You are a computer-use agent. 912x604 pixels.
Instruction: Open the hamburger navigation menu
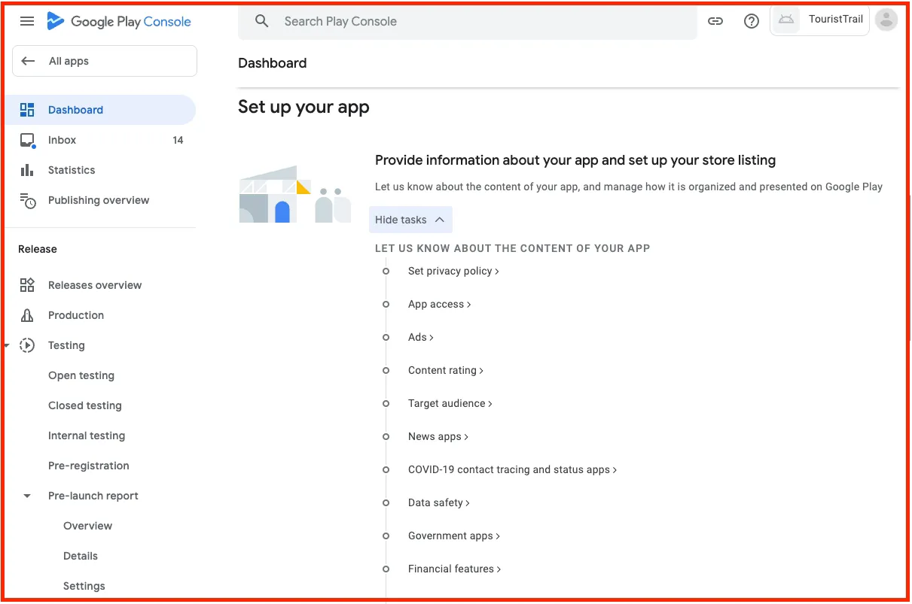point(27,21)
